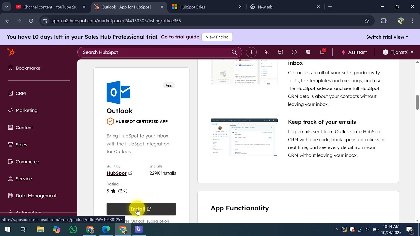Open Service in the sidebar
Screen dimensions: 420x236
(x=20, y=179)
